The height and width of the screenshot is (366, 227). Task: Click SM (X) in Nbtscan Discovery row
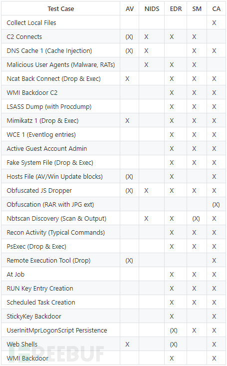tap(196, 219)
